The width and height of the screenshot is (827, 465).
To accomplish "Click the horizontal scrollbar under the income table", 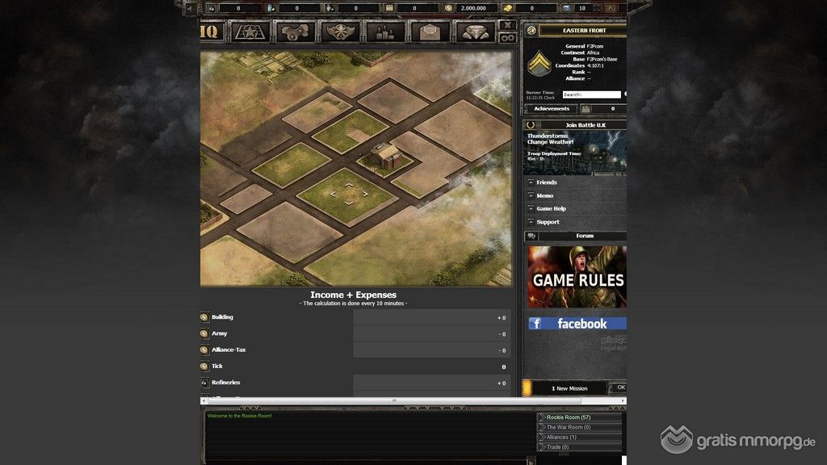I will (394, 400).
